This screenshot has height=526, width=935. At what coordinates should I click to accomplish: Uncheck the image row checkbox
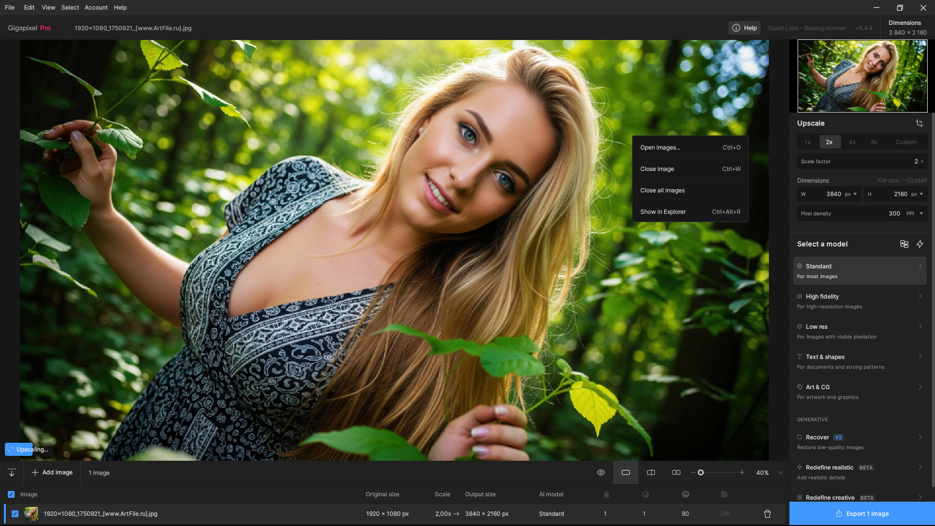click(x=15, y=514)
